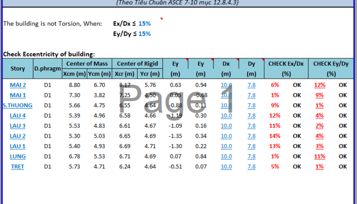Image resolution: width=357 pixels, height=204 pixels.
Task: Click the Dy 7.8 link in TRET row
Action: 251,167
